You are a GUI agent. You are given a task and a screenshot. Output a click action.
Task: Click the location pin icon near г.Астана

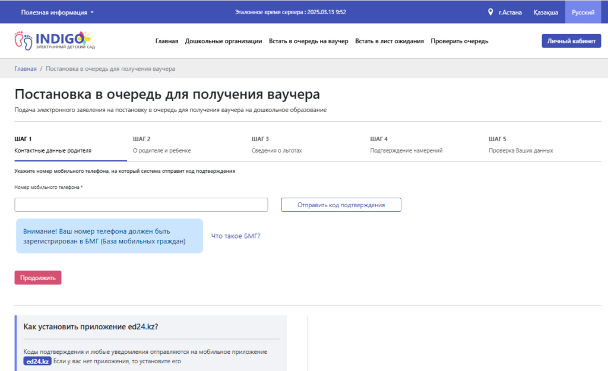click(490, 12)
